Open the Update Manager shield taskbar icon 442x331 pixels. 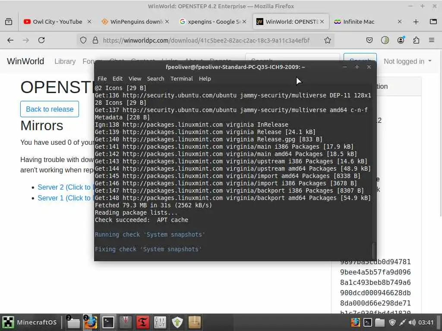point(177,322)
